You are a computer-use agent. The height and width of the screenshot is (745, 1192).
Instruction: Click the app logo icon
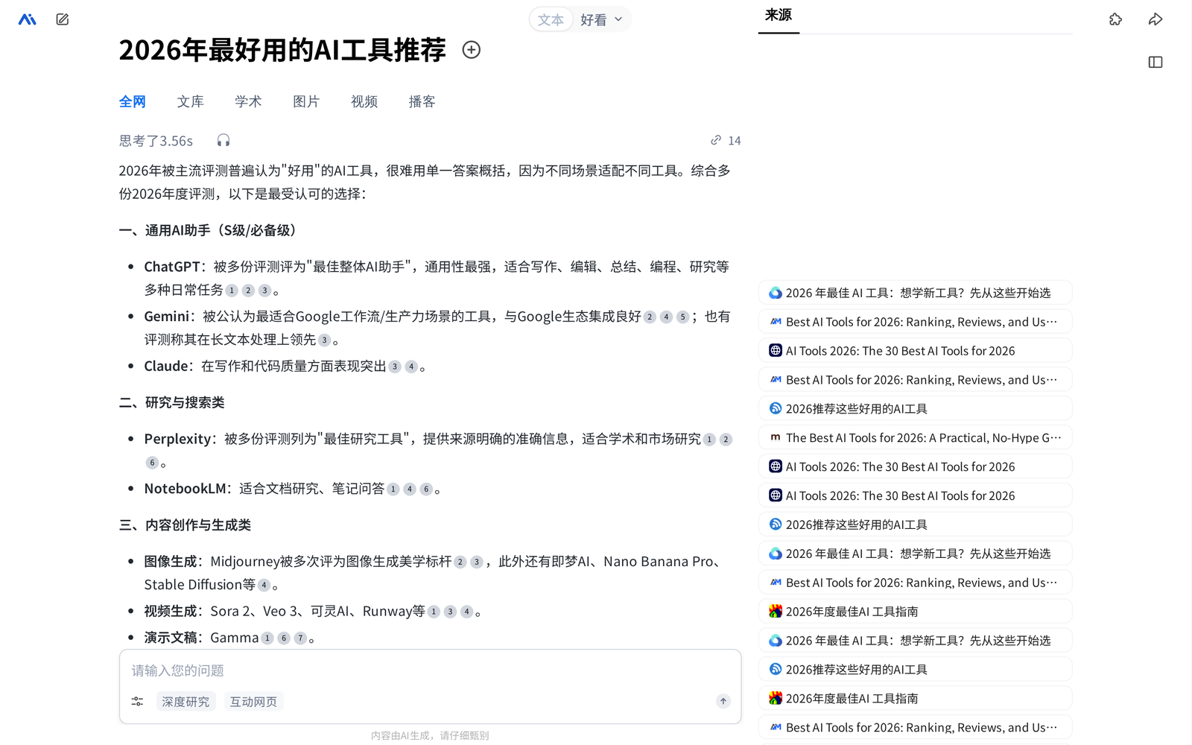tap(28, 19)
